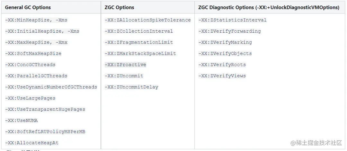Select the -XX:MinHeapSize, -Xms option text
This screenshot has width=347, height=151.
pyautogui.click(x=36, y=20)
